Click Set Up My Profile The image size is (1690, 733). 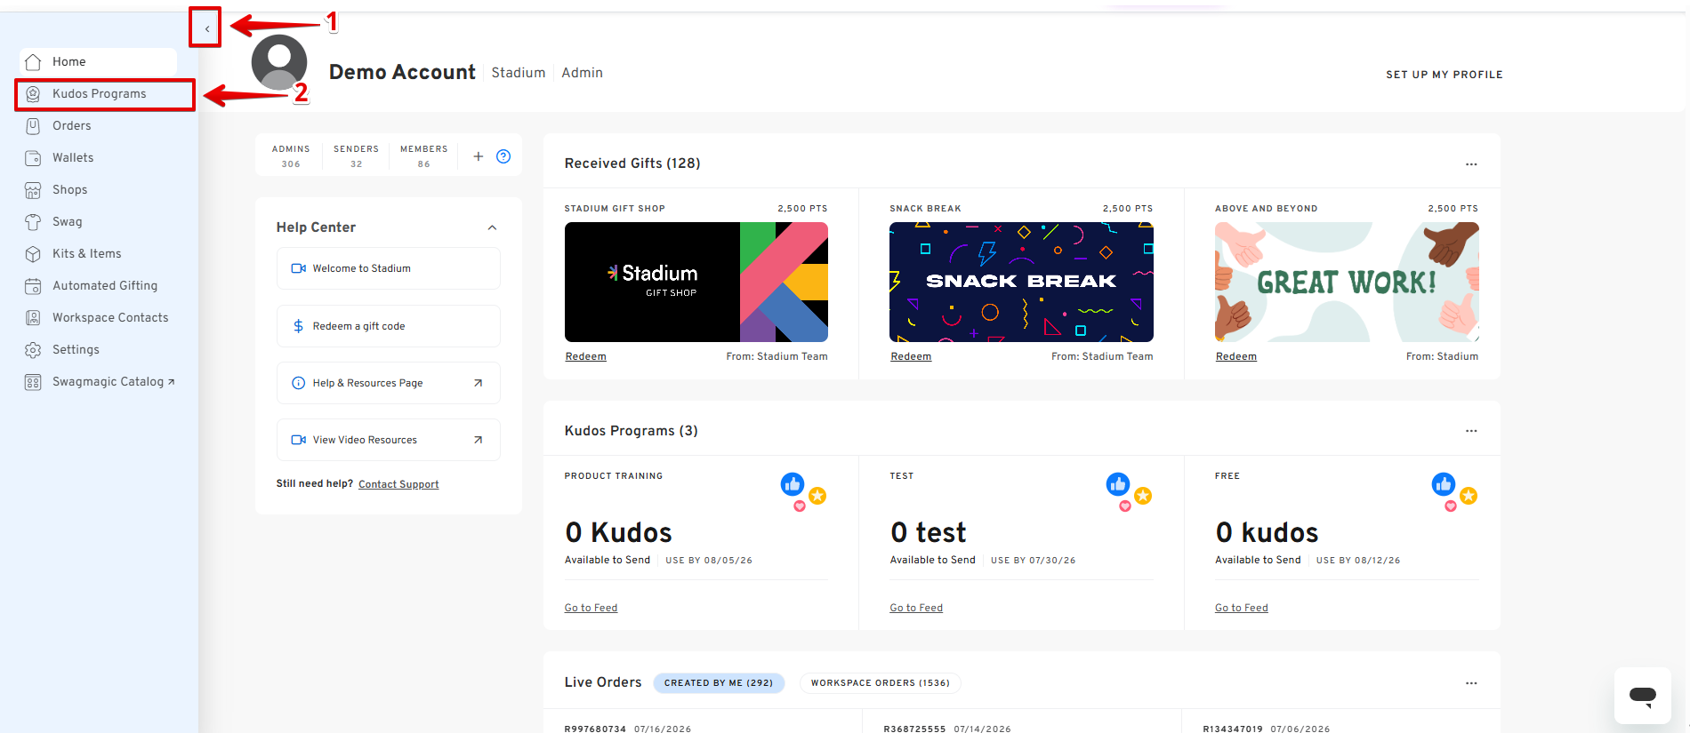click(1445, 75)
